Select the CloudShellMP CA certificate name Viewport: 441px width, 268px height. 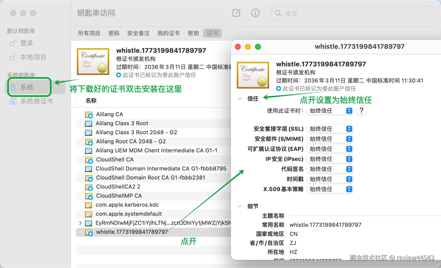119,196
